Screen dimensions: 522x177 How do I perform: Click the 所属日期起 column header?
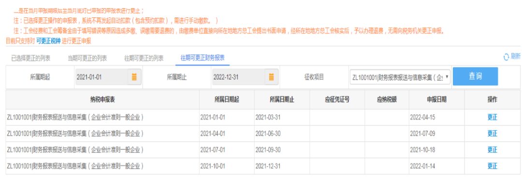[227, 99]
